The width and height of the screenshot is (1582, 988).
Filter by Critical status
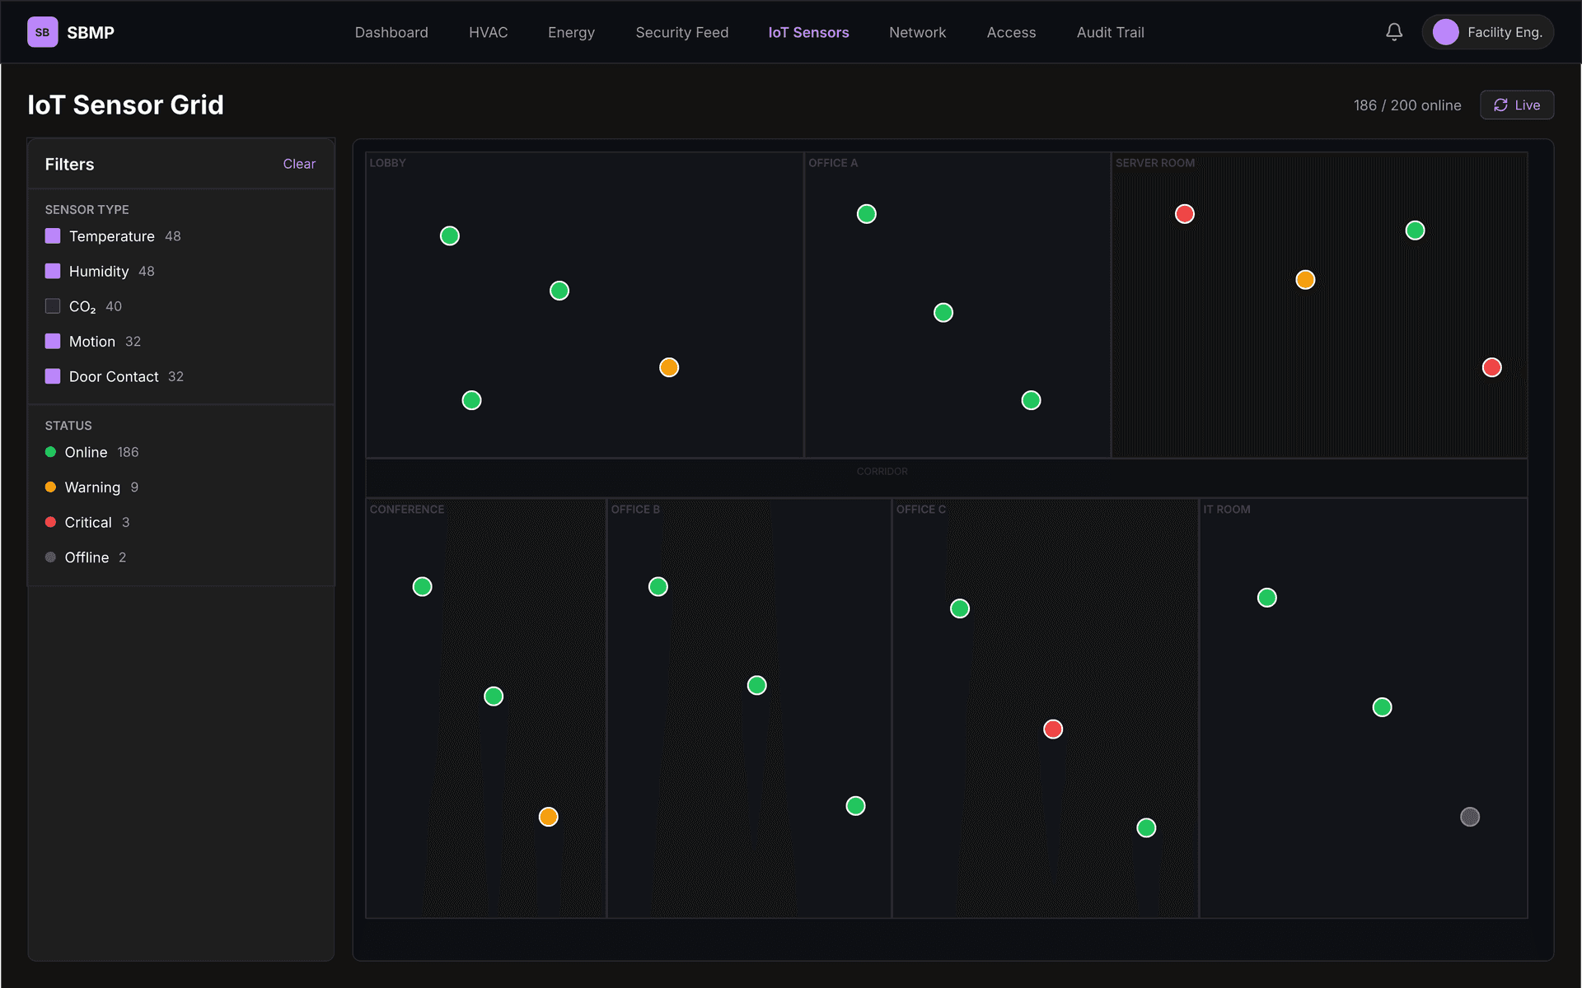pyautogui.click(x=87, y=522)
